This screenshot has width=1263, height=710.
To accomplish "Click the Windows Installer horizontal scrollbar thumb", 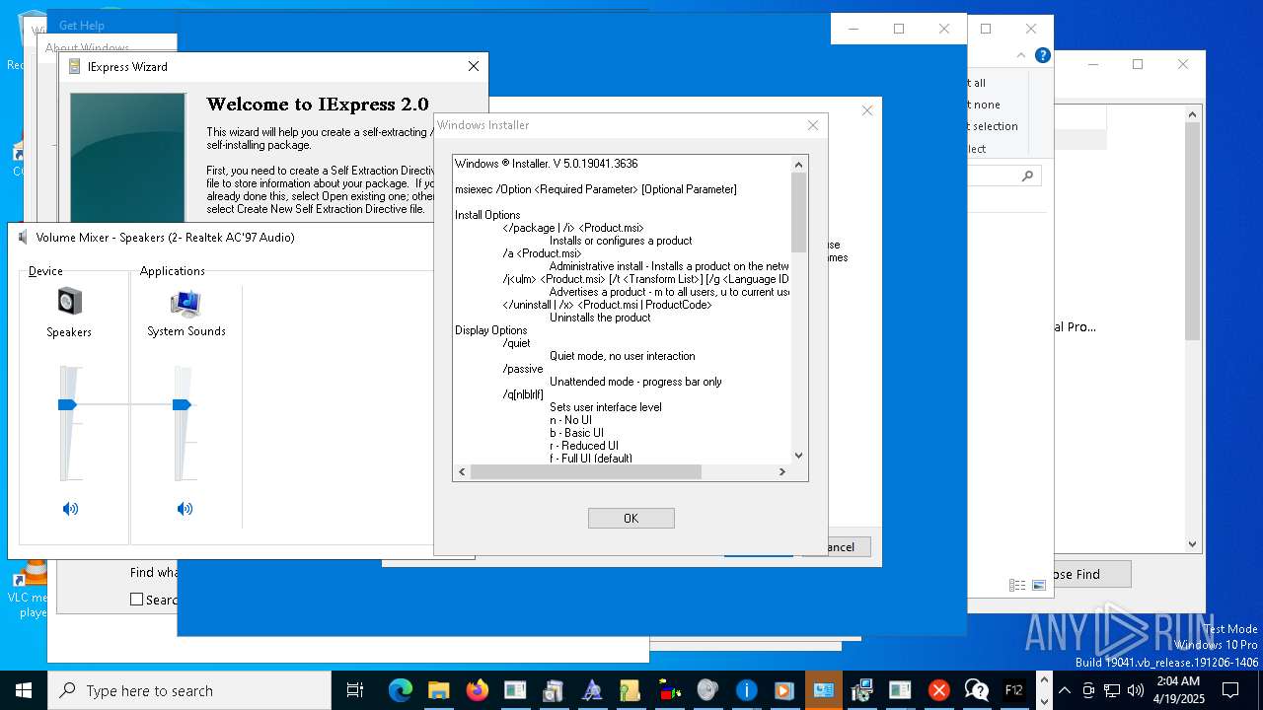I will [x=586, y=471].
